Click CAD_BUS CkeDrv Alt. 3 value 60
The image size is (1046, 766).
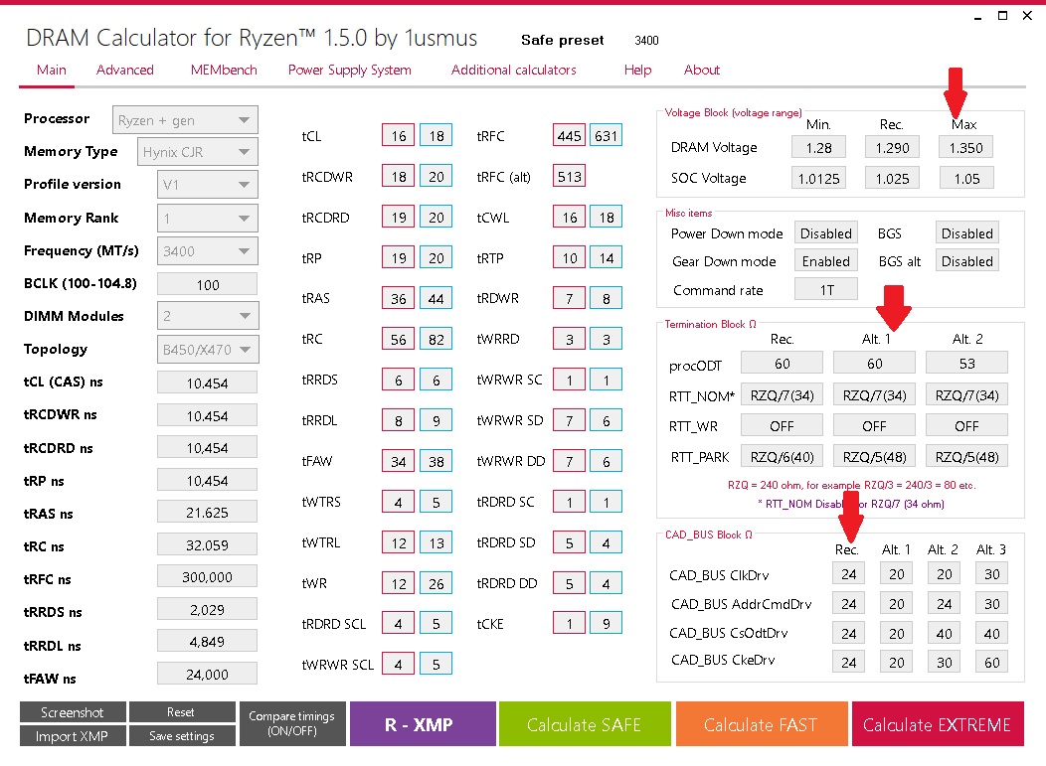992,662
